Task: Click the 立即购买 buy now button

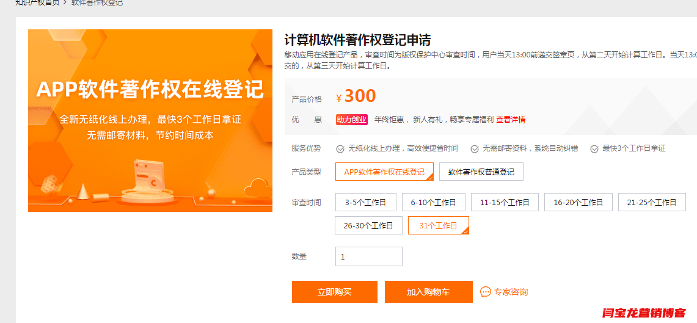Action: pos(334,292)
